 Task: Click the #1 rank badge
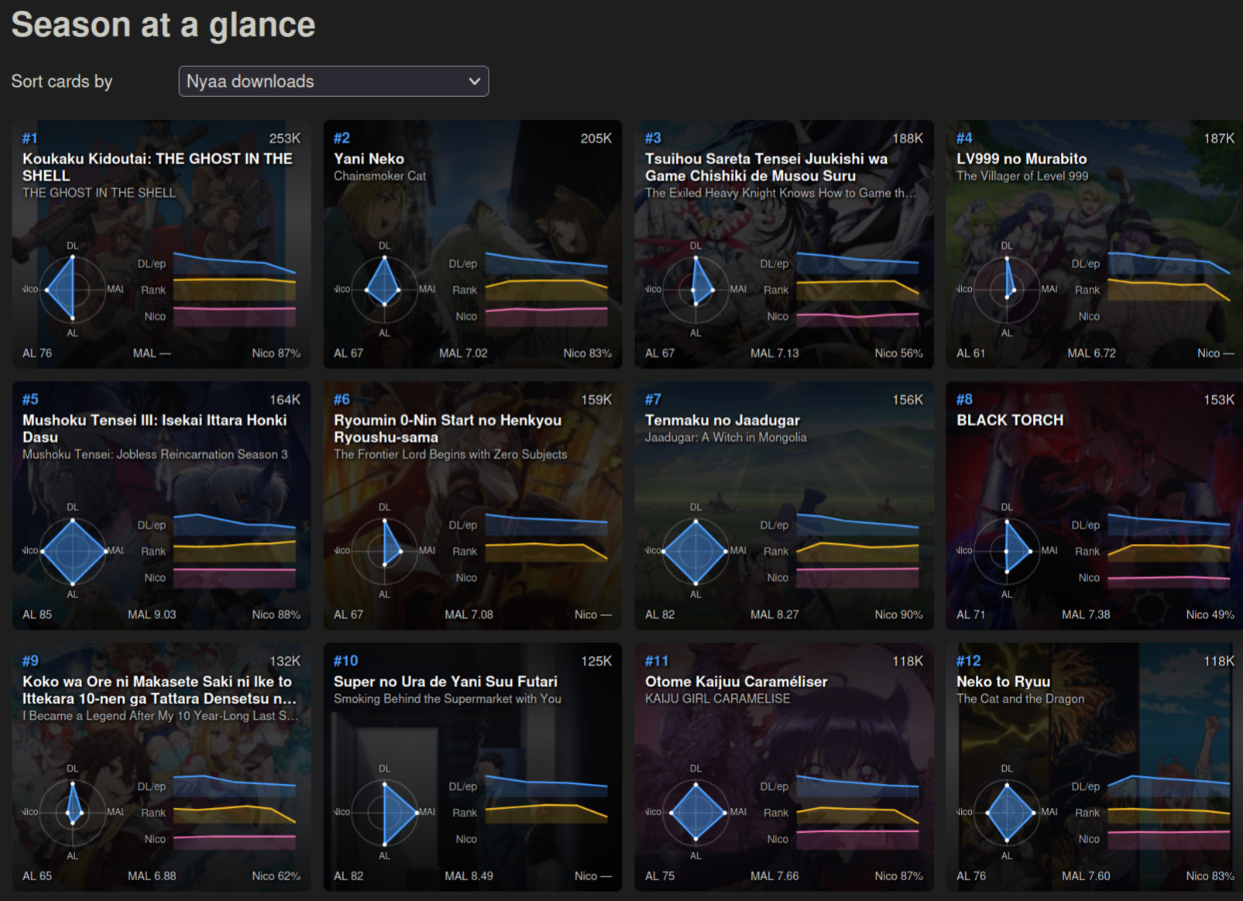coord(30,138)
